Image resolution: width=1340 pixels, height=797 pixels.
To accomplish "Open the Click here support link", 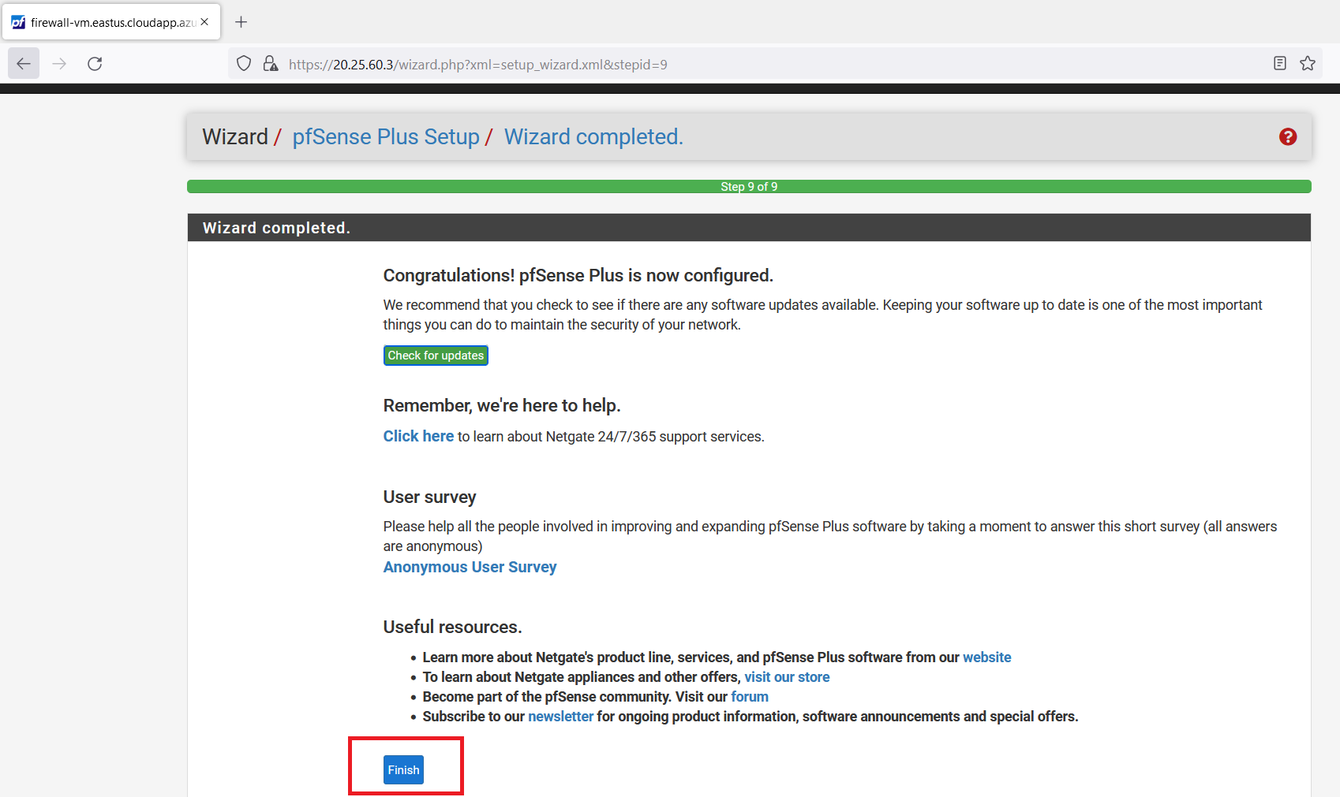I will coord(418,436).
